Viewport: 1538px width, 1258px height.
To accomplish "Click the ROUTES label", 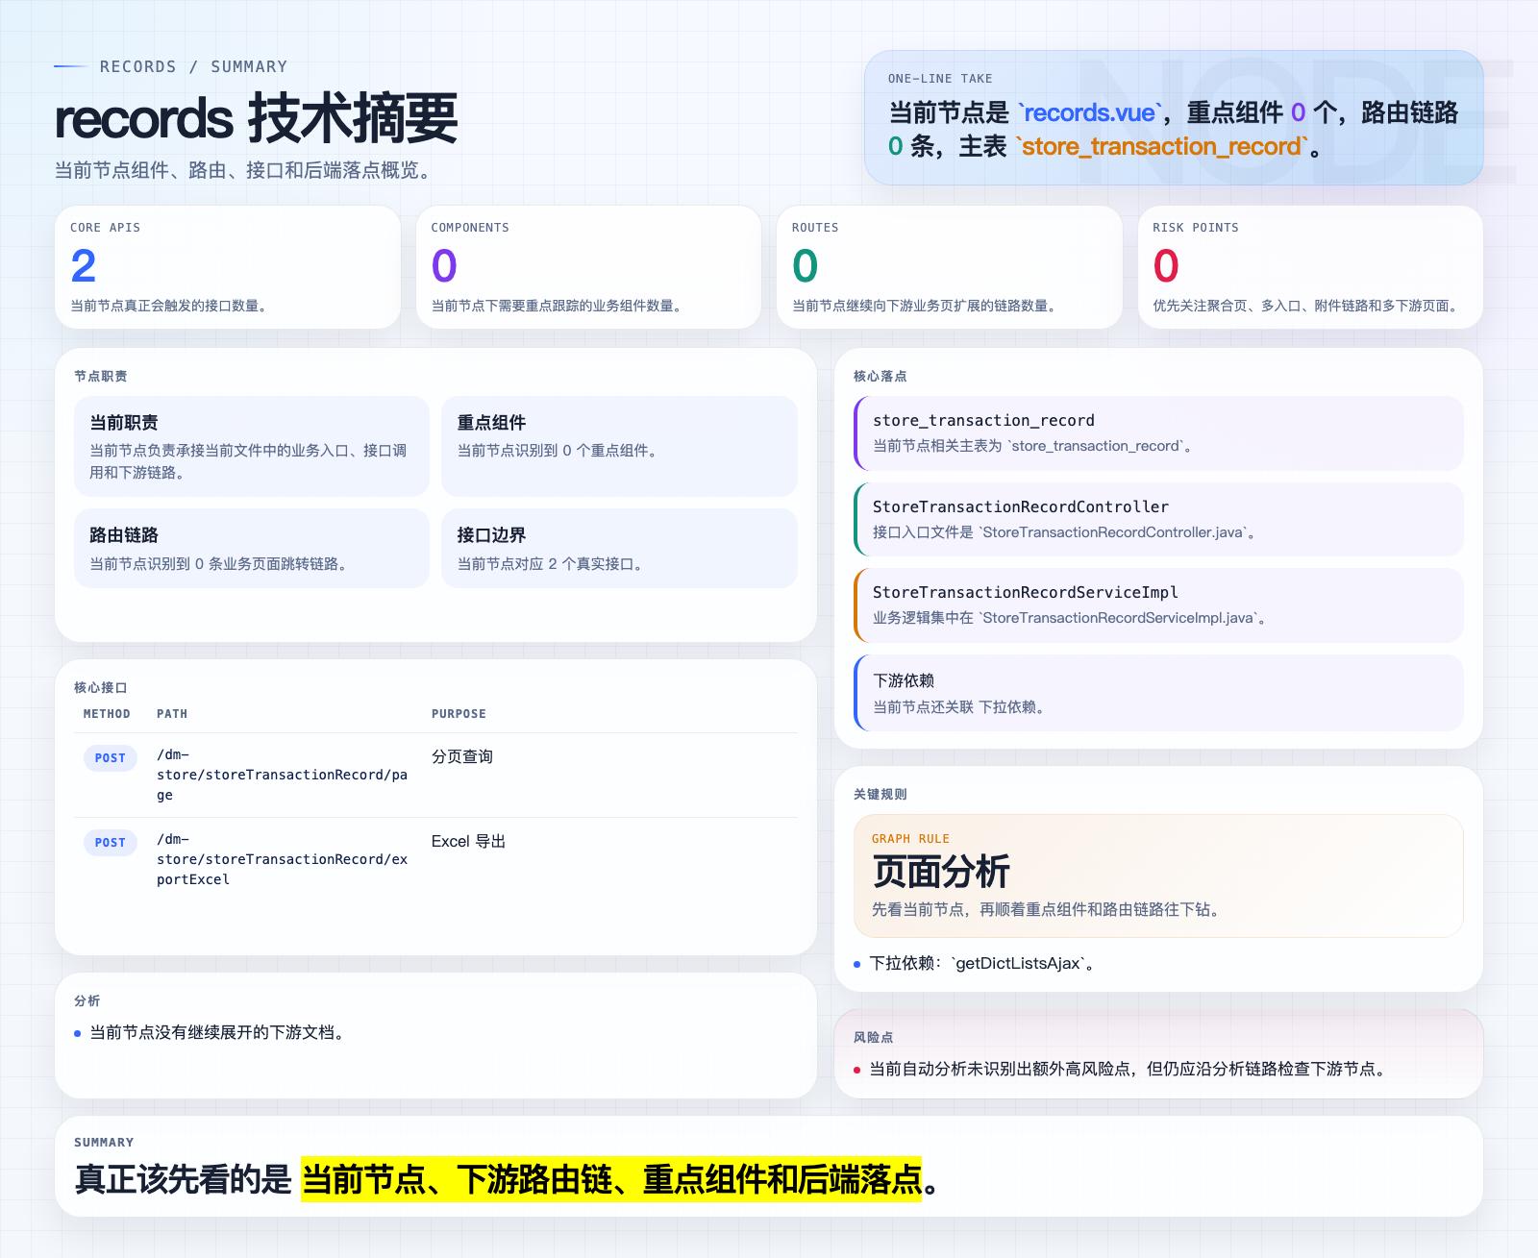I will click(x=815, y=228).
